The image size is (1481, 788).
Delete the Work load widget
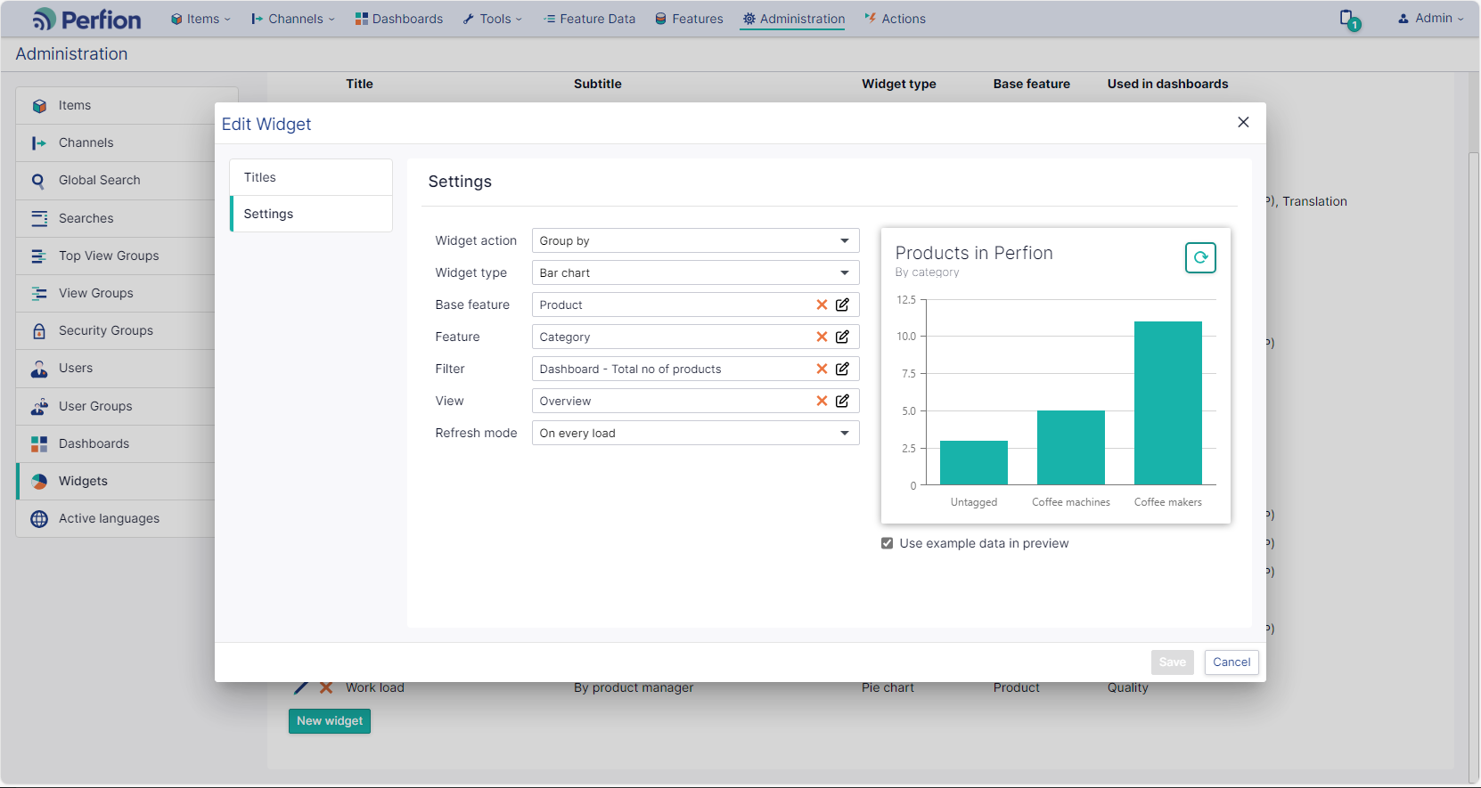326,687
